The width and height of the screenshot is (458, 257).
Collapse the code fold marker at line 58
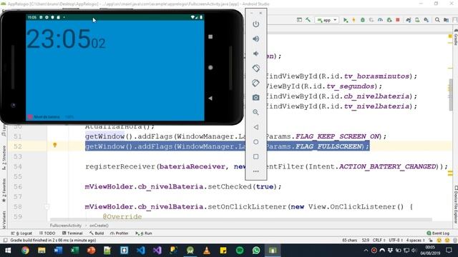(x=47, y=206)
